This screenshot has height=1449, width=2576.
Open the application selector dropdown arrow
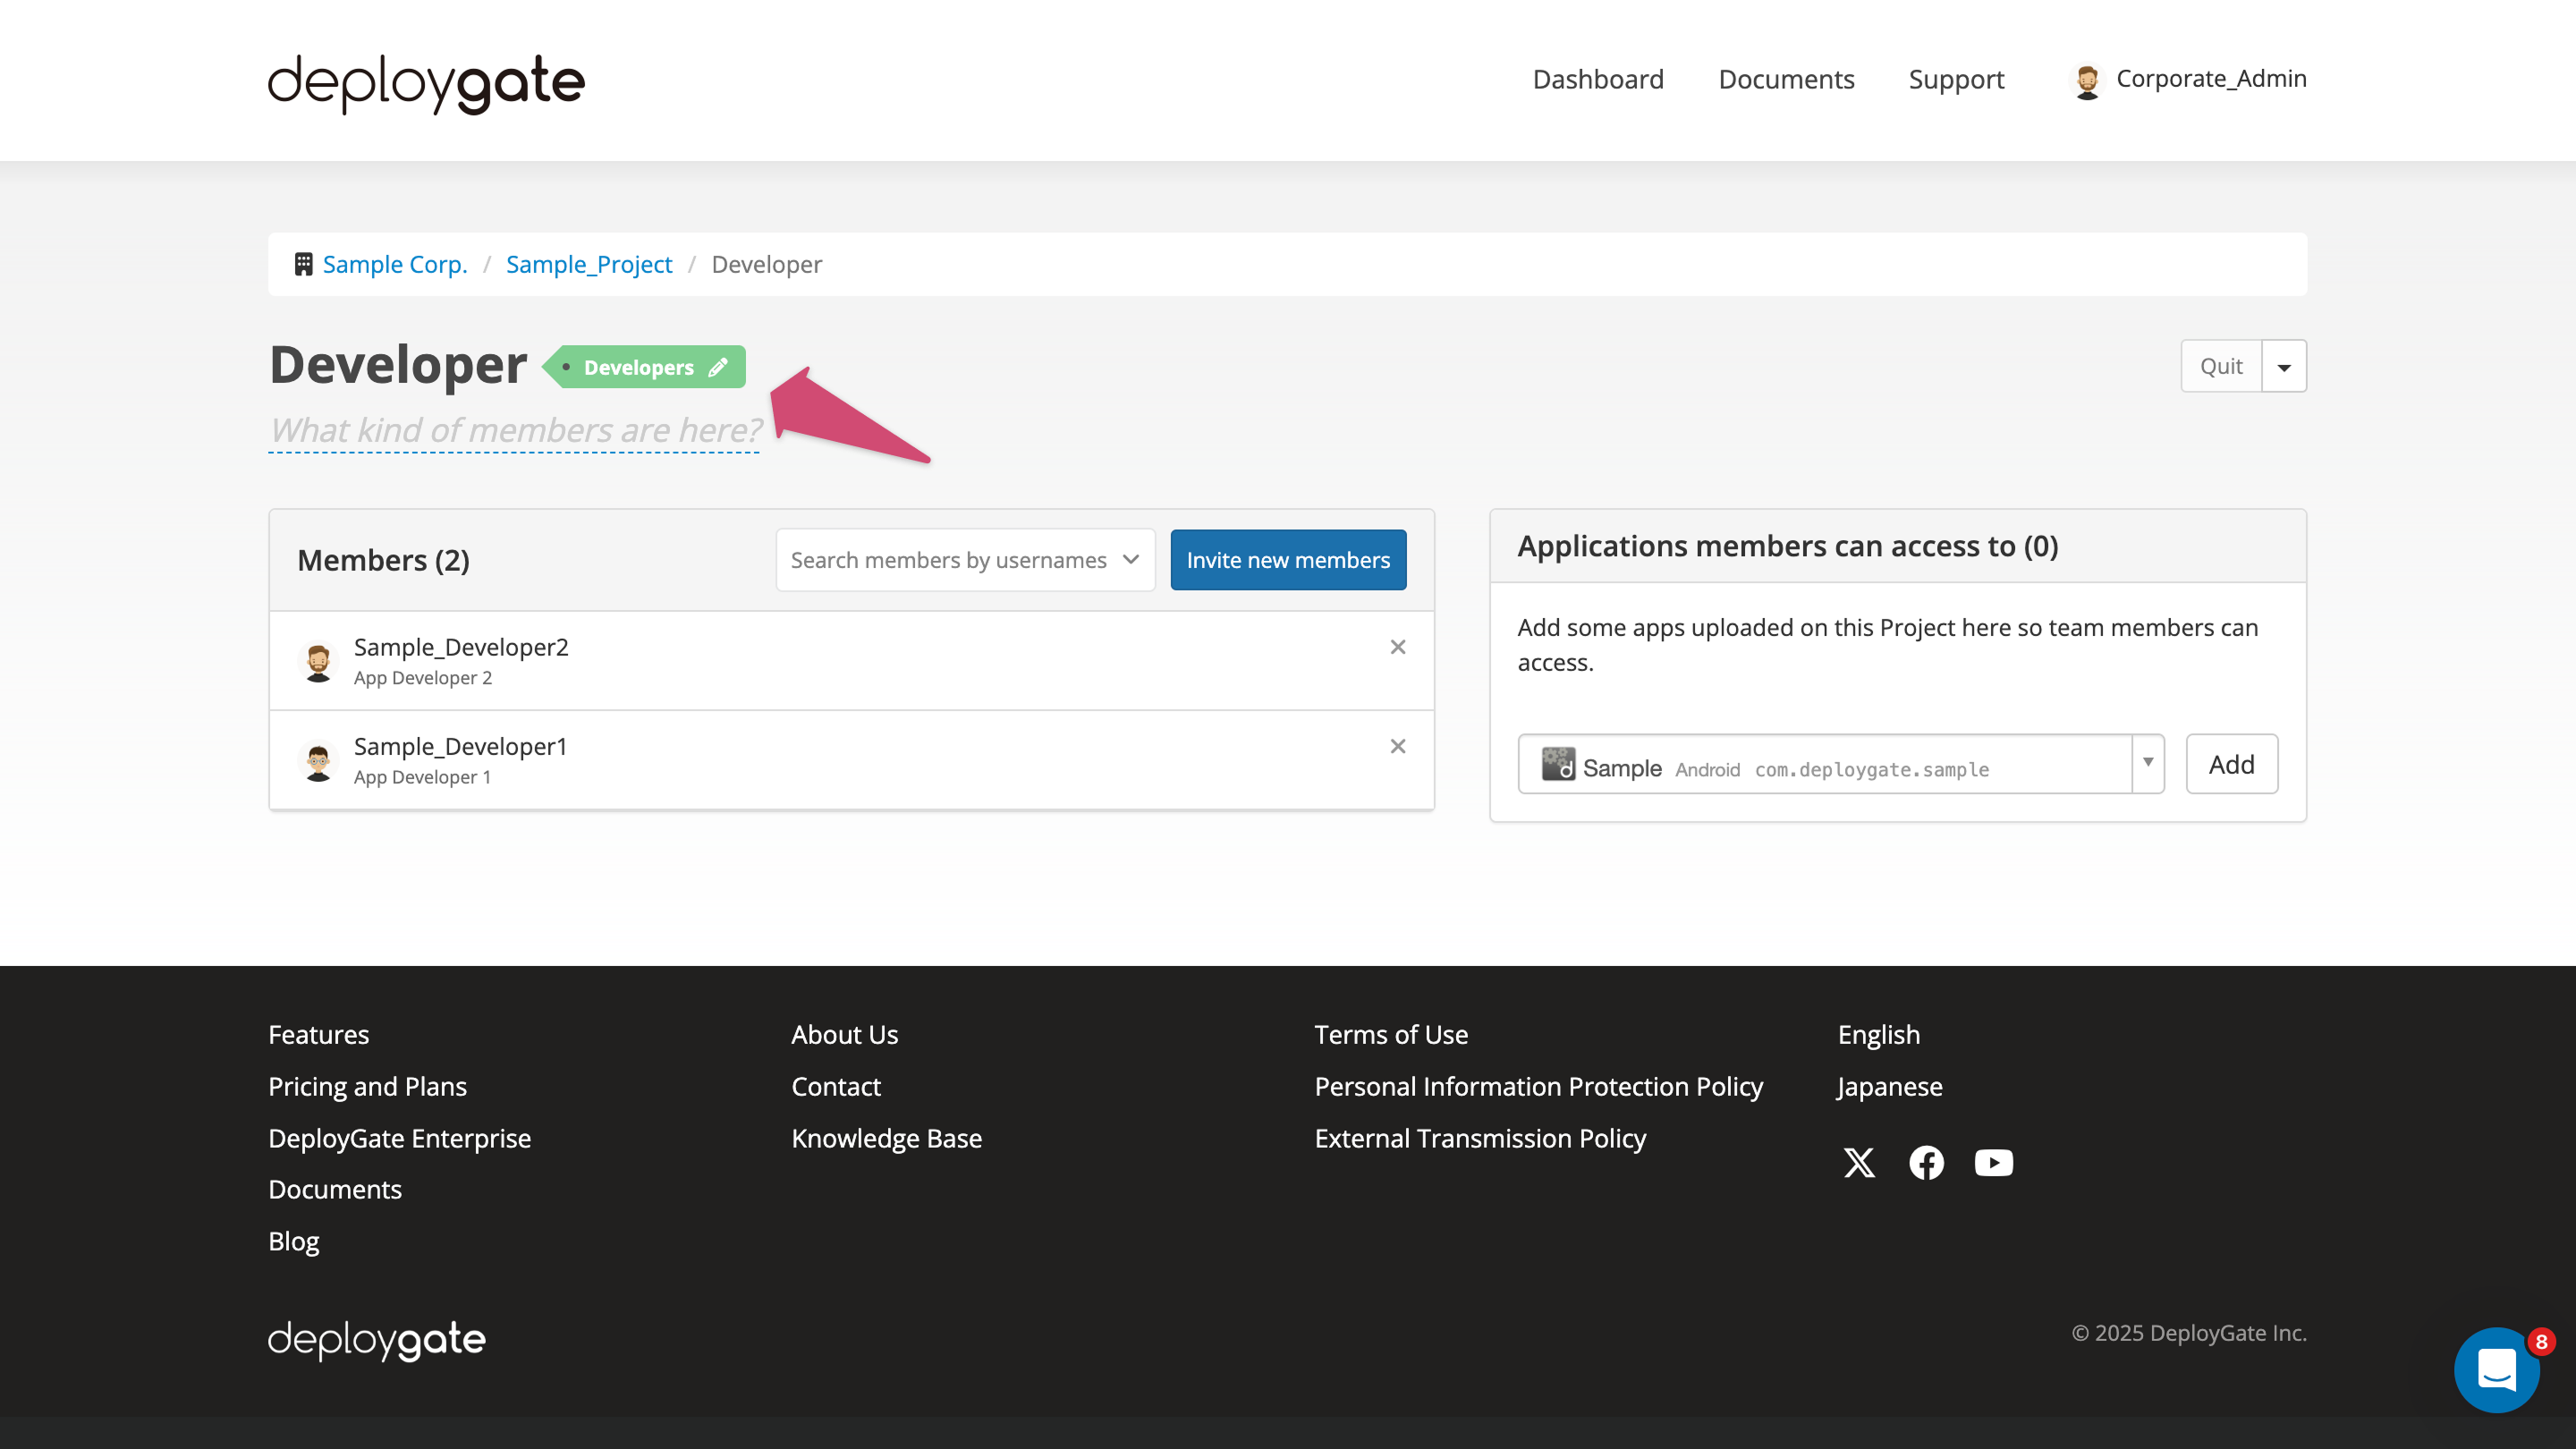[x=2148, y=764]
